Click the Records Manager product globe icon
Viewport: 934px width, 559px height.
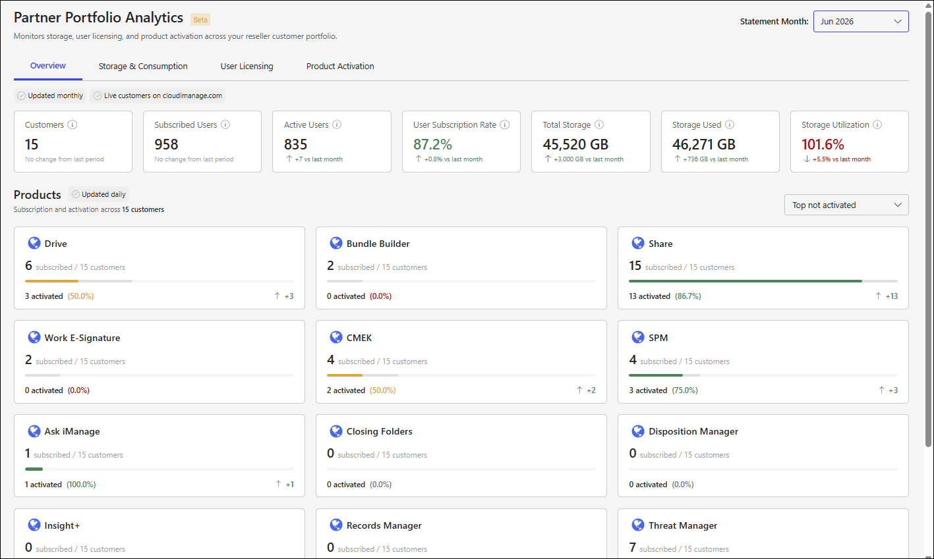336,525
